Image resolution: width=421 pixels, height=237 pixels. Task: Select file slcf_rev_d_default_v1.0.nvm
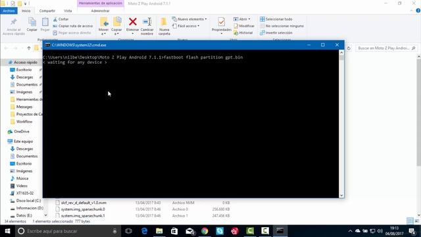[x=84, y=203]
